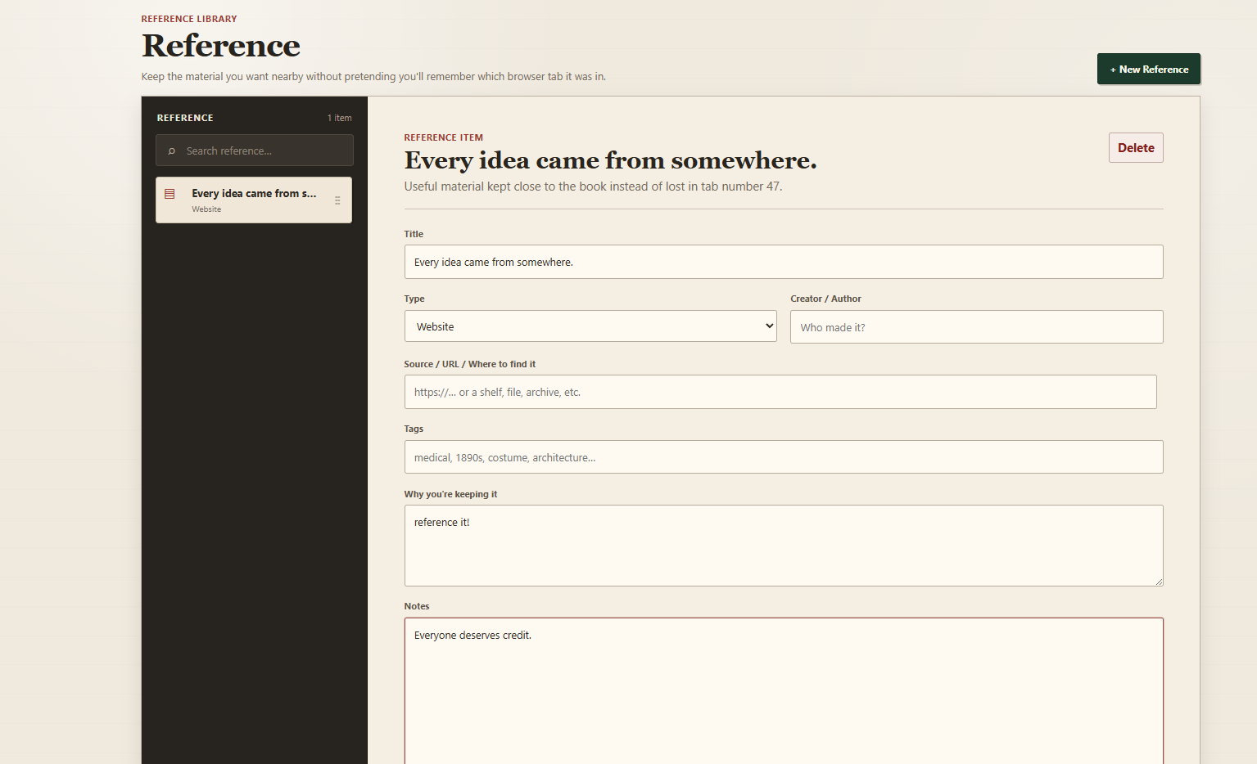Click the 'tab number 47' description line
Viewport: 1257px width, 764px height.
click(x=593, y=187)
